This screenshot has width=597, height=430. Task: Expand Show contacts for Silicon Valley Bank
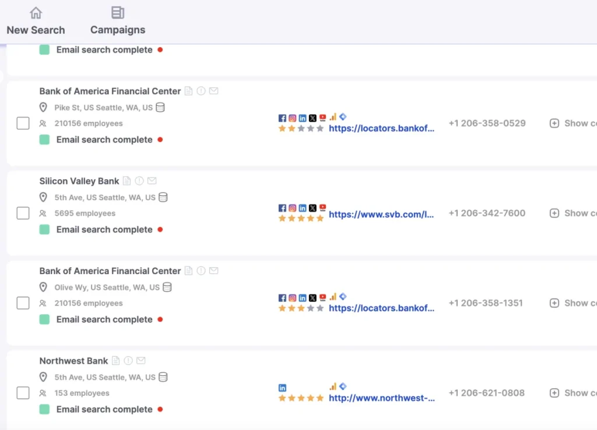click(x=573, y=213)
